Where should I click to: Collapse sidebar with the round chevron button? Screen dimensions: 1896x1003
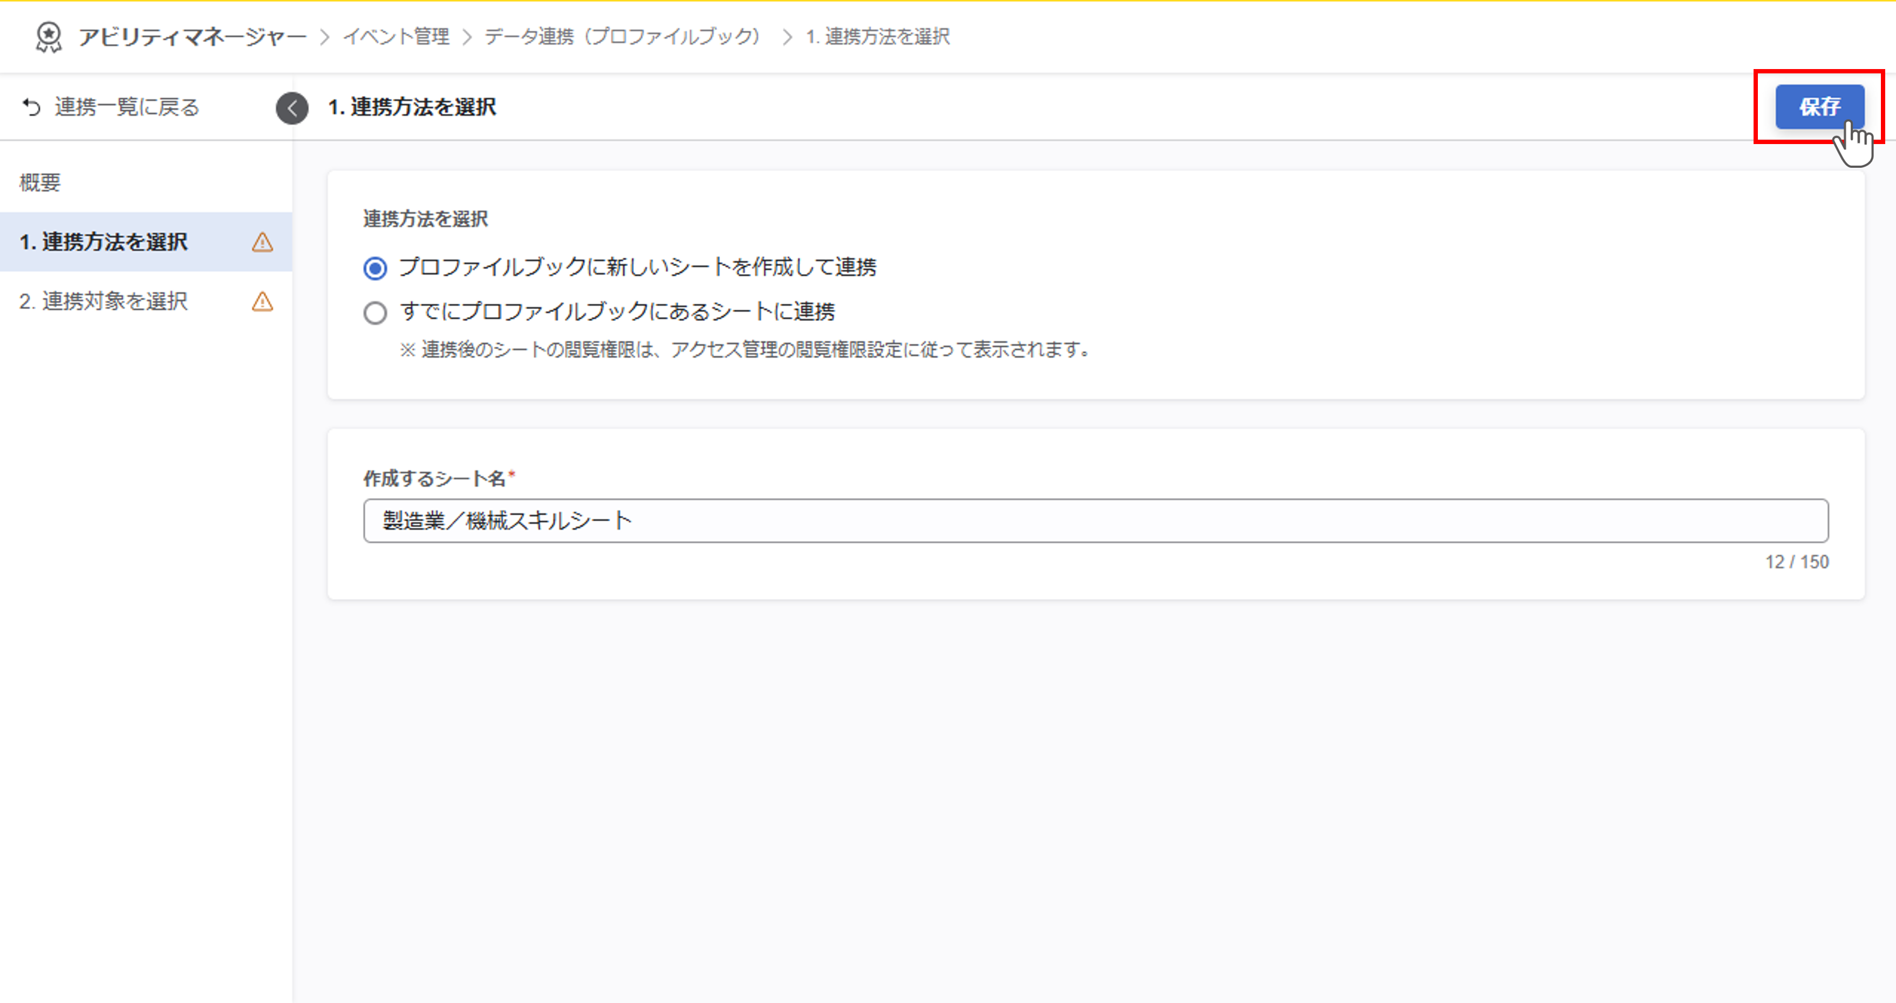pyautogui.click(x=292, y=108)
